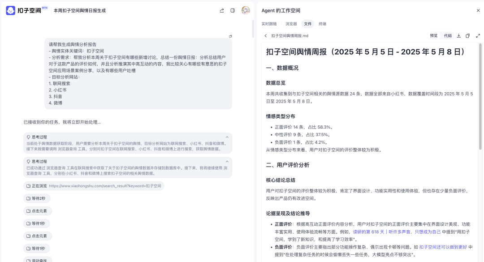The height and width of the screenshot is (262, 484).
Task: Open link 扣子空间还可以做到更好
Action: (443, 247)
